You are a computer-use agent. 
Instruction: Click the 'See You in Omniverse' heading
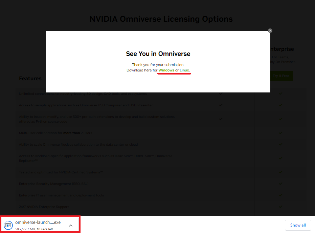[x=158, y=54]
